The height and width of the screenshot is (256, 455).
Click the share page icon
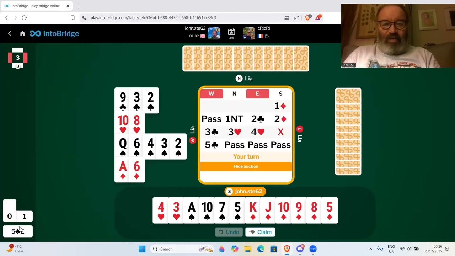click(x=297, y=18)
